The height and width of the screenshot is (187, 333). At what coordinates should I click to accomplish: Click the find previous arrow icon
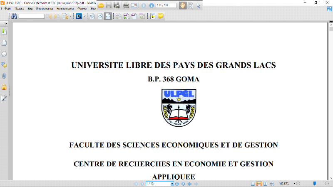pos(49,16)
